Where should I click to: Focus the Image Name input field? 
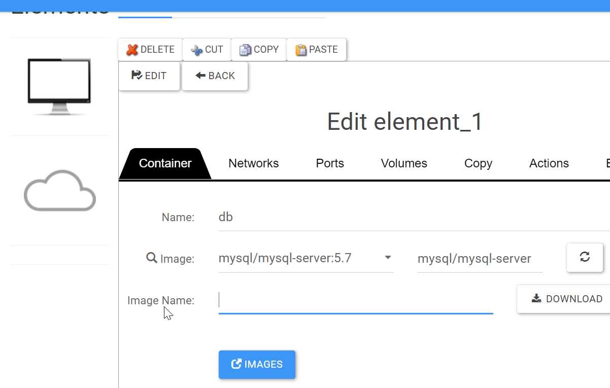(356, 300)
